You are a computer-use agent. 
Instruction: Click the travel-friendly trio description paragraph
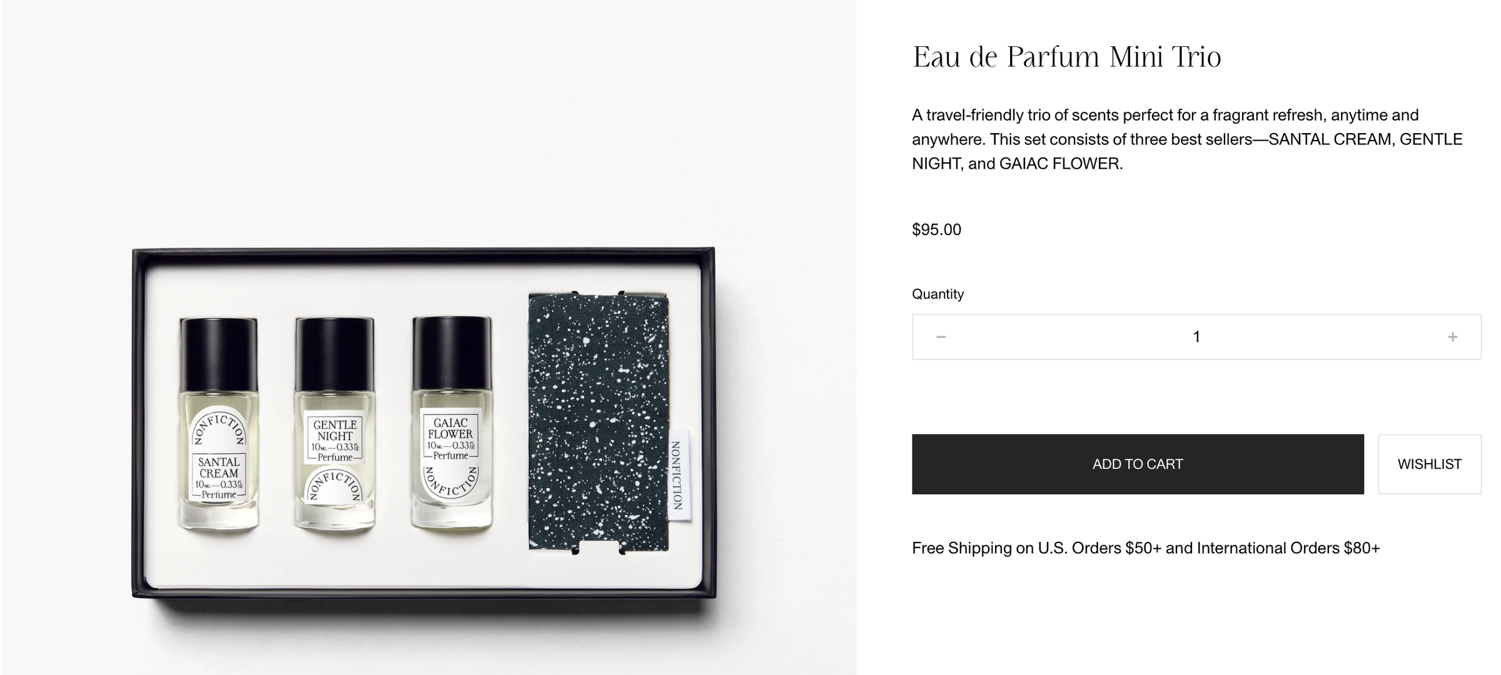[x=1186, y=139]
